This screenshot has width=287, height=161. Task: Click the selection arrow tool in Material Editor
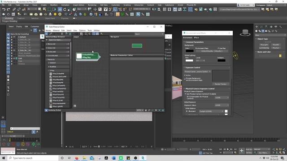tap(47, 34)
